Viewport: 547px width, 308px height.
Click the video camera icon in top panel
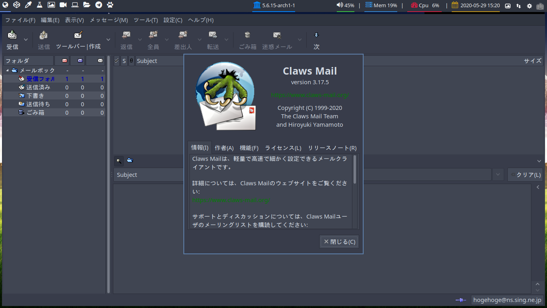63,5
